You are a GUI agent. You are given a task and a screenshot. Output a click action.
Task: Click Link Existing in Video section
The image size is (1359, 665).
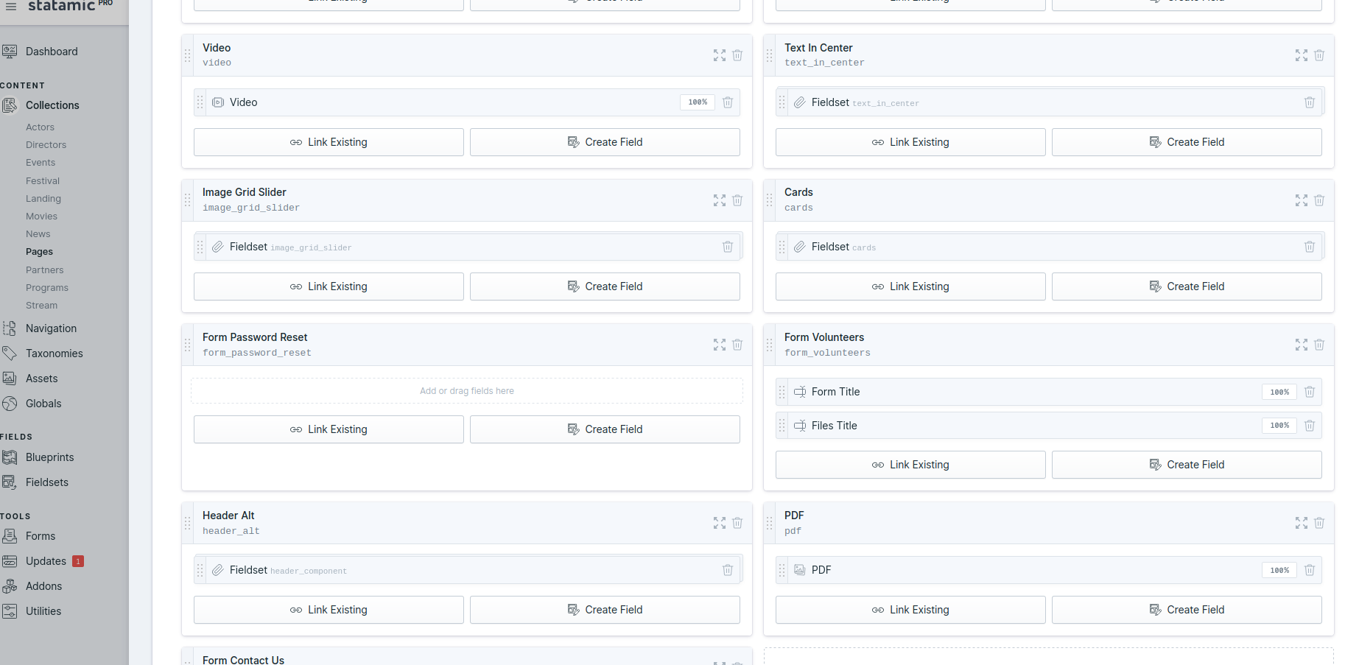(x=329, y=142)
